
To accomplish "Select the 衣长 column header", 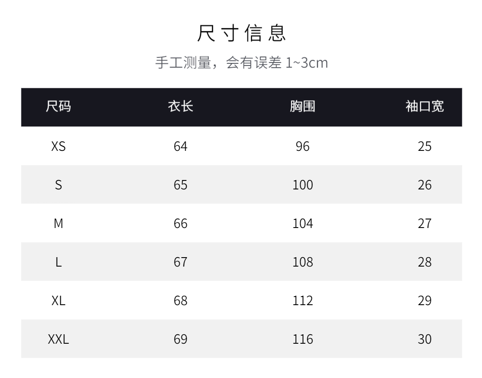I will point(180,107).
